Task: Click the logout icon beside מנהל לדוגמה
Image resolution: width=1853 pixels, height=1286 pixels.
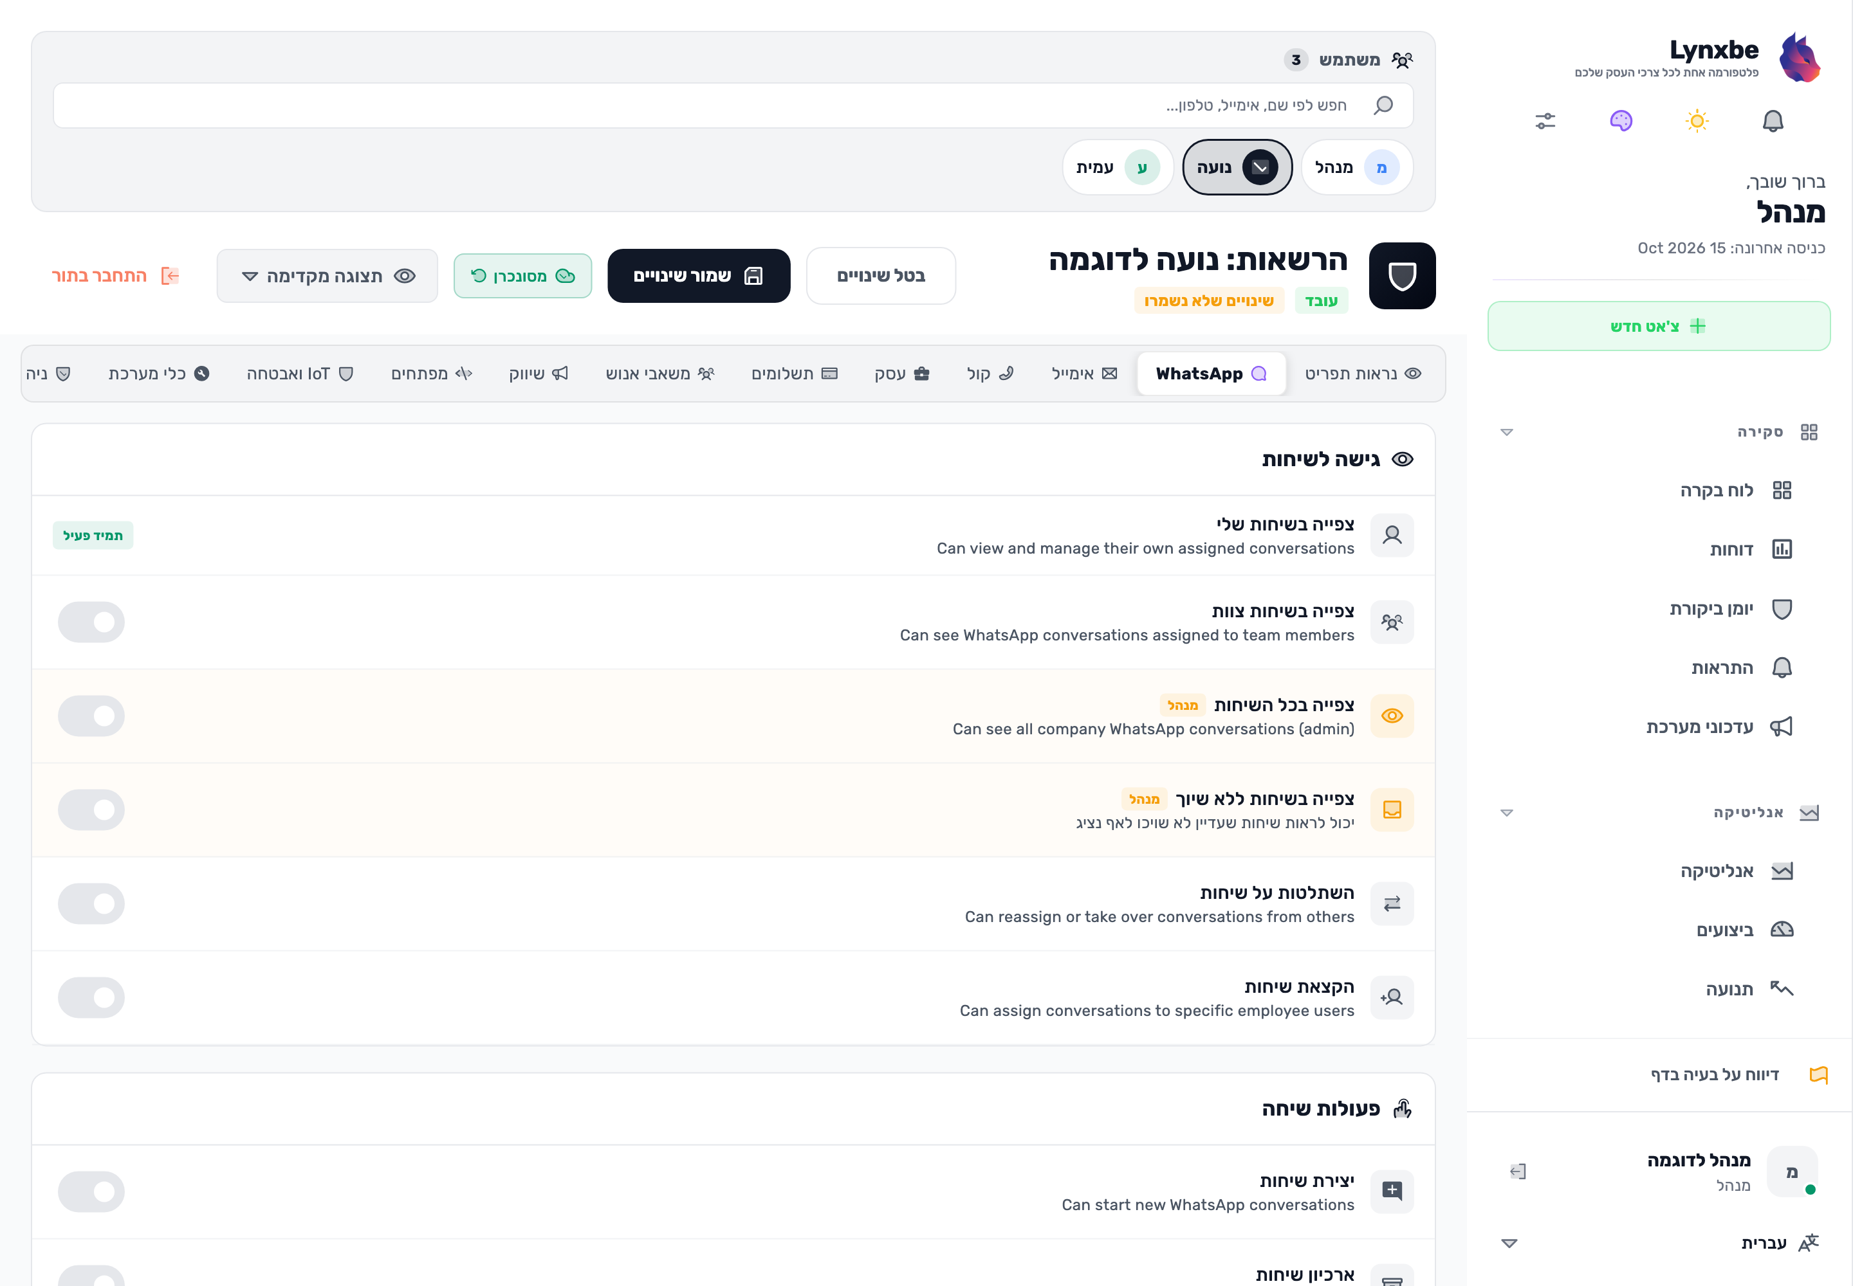Action: coord(1518,1171)
